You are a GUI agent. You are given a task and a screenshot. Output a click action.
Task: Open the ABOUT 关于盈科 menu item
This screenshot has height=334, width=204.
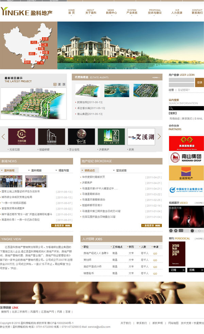[x=91, y=12]
